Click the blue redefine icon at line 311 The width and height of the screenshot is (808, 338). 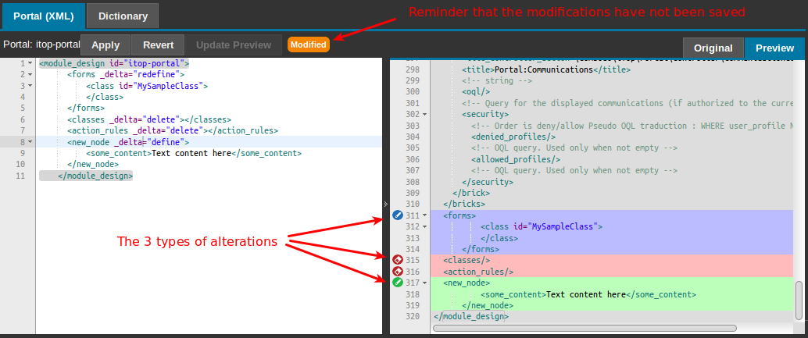click(x=398, y=215)
